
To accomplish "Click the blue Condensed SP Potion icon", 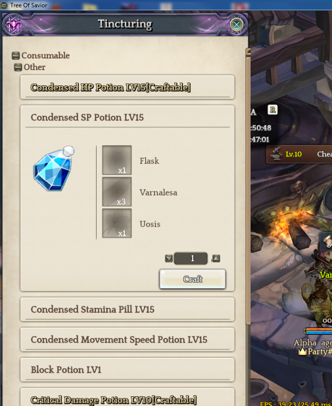I will [54, 169].
